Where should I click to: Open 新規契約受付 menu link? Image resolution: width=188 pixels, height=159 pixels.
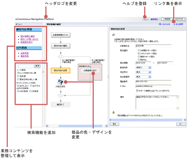click(x=26, y=42)
